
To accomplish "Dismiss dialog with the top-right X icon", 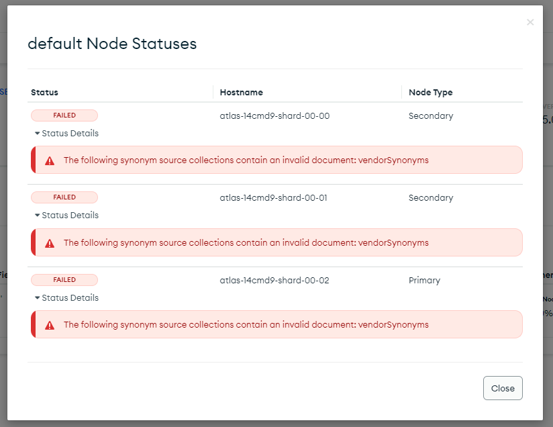I will (x=530, y=22).
